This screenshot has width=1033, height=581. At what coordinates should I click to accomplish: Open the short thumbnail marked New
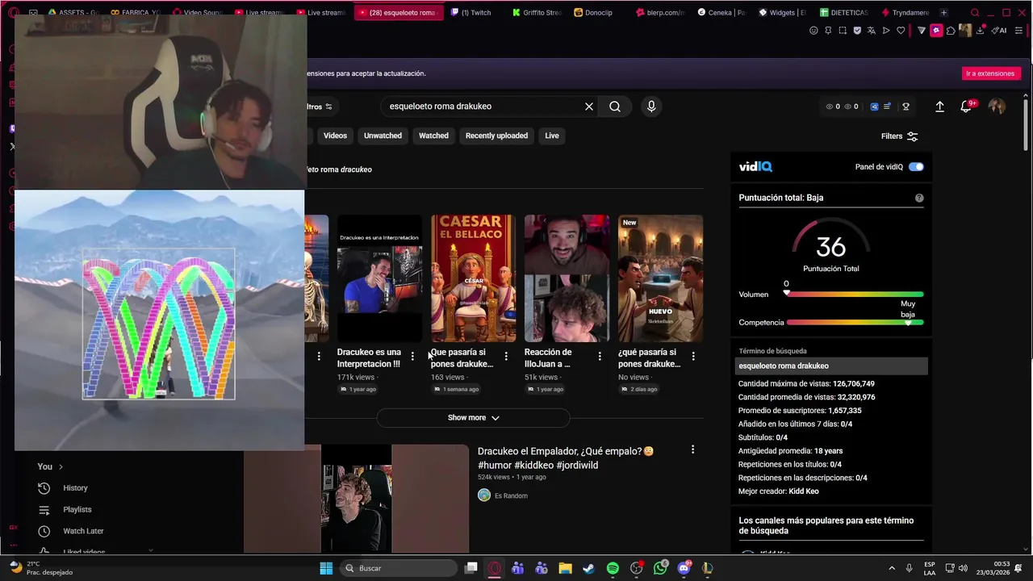tap(660, 278)
